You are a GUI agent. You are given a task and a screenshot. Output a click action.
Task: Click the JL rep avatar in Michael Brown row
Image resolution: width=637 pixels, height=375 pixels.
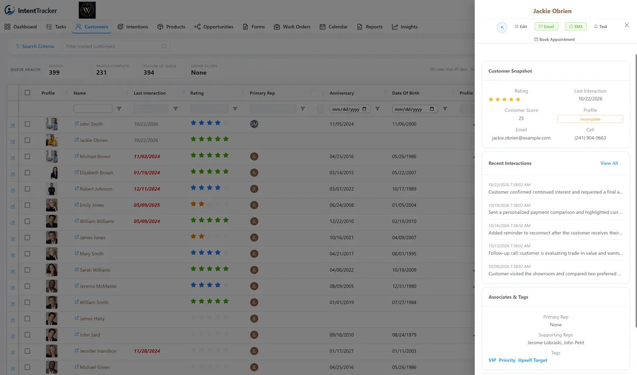[254, 156]
